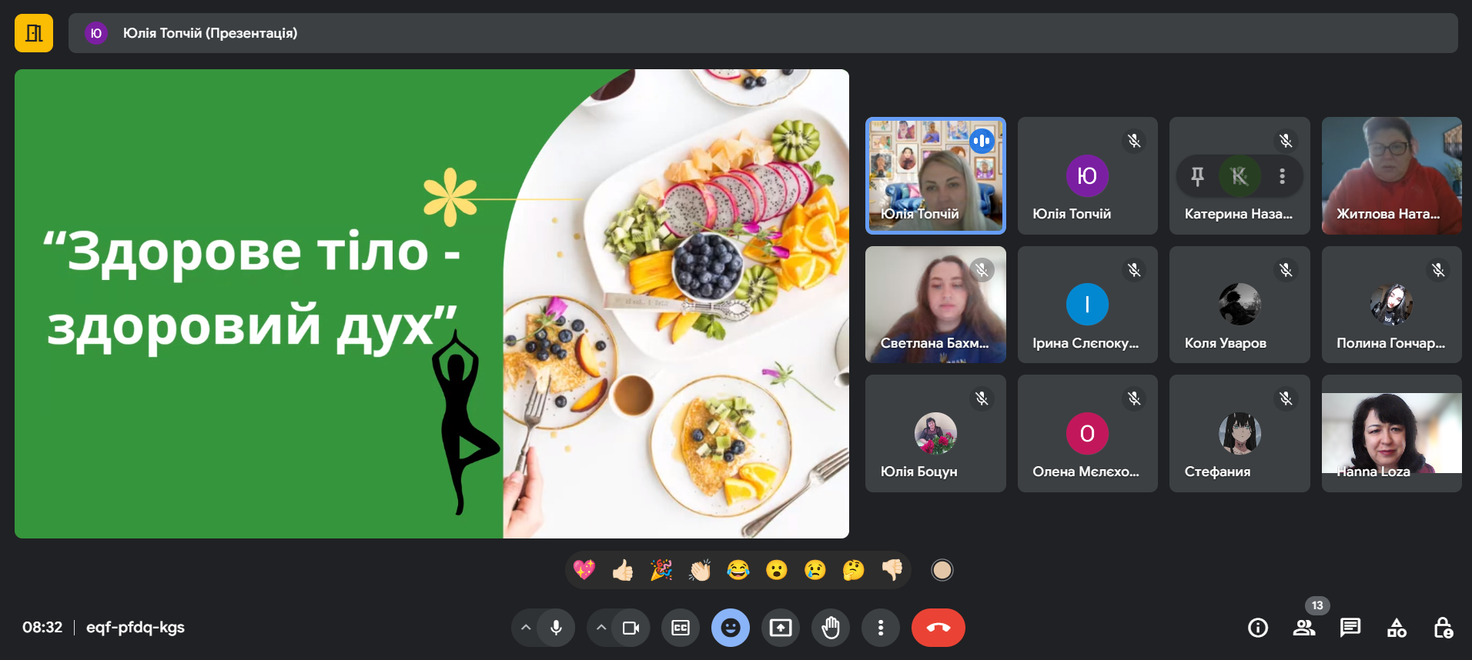This screenshot has height=660, width=1472.
Task: Toggle the camera on/off button
Action: pos(631,628)
